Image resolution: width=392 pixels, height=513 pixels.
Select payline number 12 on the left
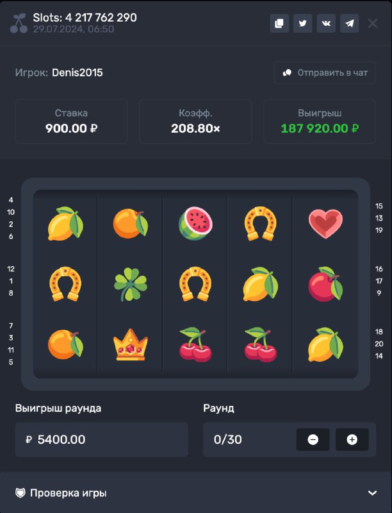11,269
